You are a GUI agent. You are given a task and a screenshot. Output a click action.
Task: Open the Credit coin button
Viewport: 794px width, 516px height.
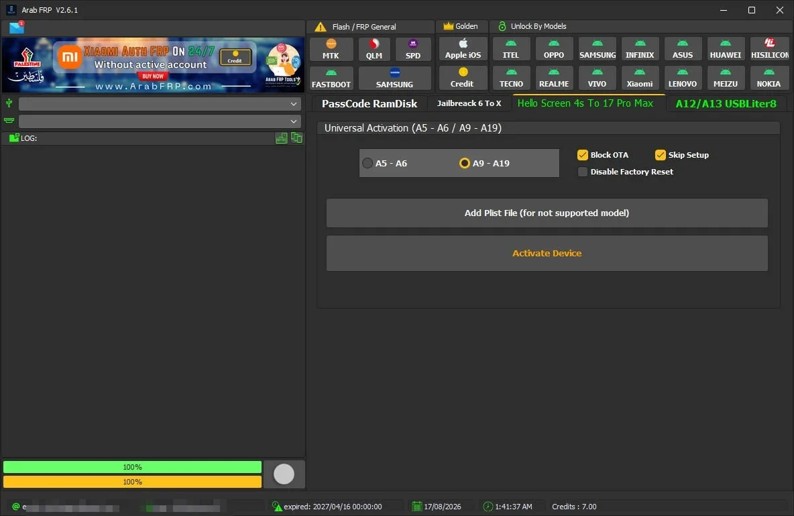coord(463,78)
